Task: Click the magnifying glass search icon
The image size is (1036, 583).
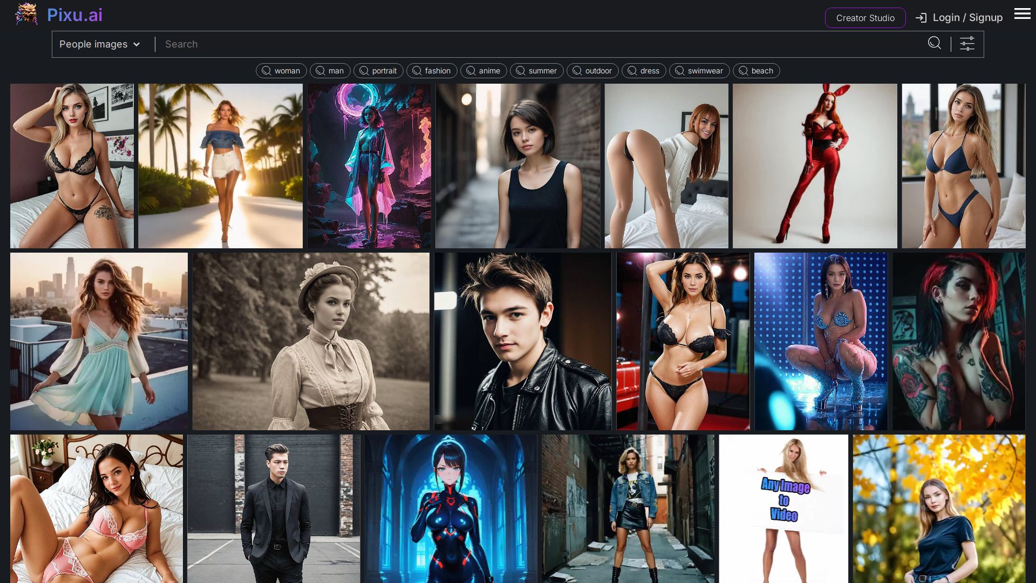Action: 934,43
